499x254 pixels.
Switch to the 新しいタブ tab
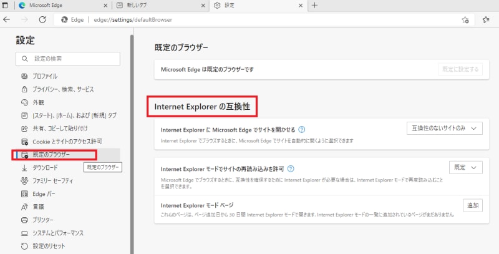coord(159,5)
